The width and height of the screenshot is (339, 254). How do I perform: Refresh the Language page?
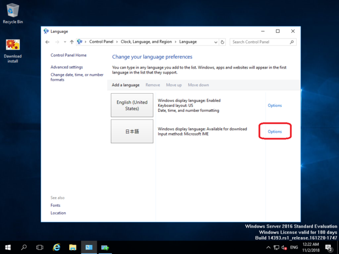(x=223, y=42)
